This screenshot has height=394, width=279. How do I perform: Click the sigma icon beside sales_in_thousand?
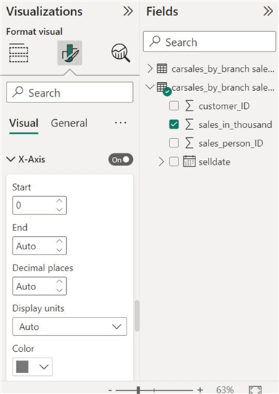pyautogui.click(x=189, y=124)
